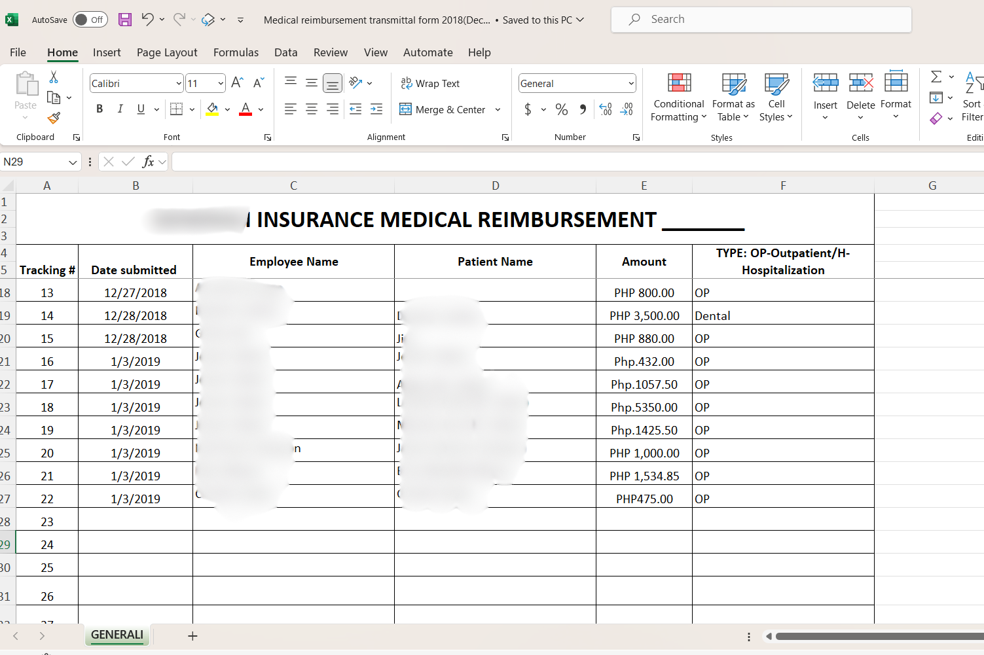Toggle Bold formatting
This screenshot has width=984, height=655.
tap(100, 109)
